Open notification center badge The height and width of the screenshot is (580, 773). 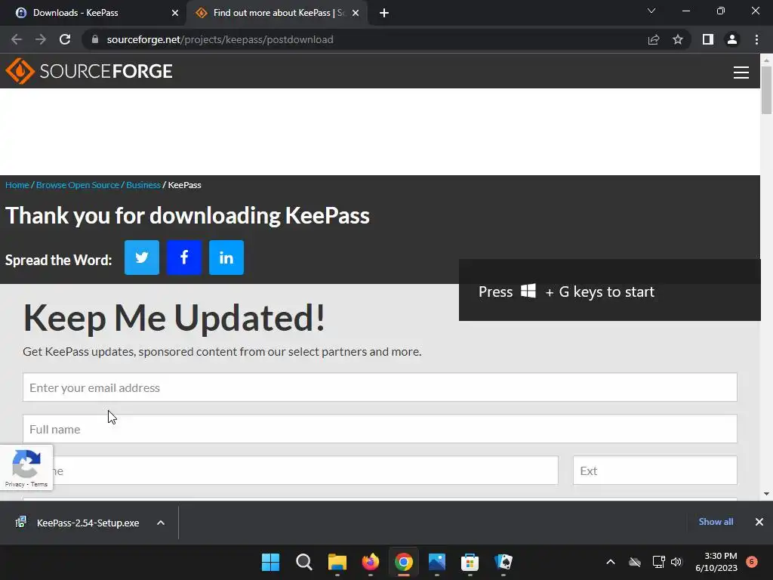[752, 562]
